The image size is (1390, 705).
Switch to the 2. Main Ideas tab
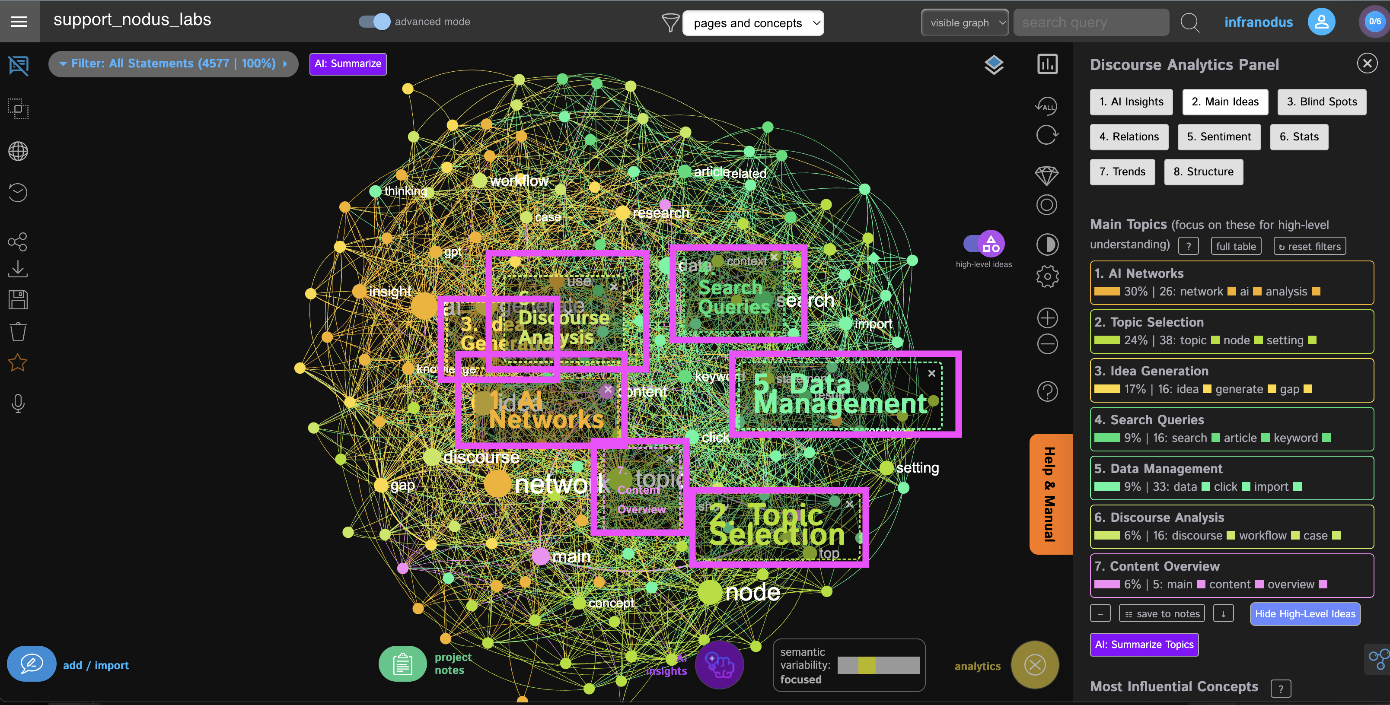pyautogui.click(x=1225, y=102)
